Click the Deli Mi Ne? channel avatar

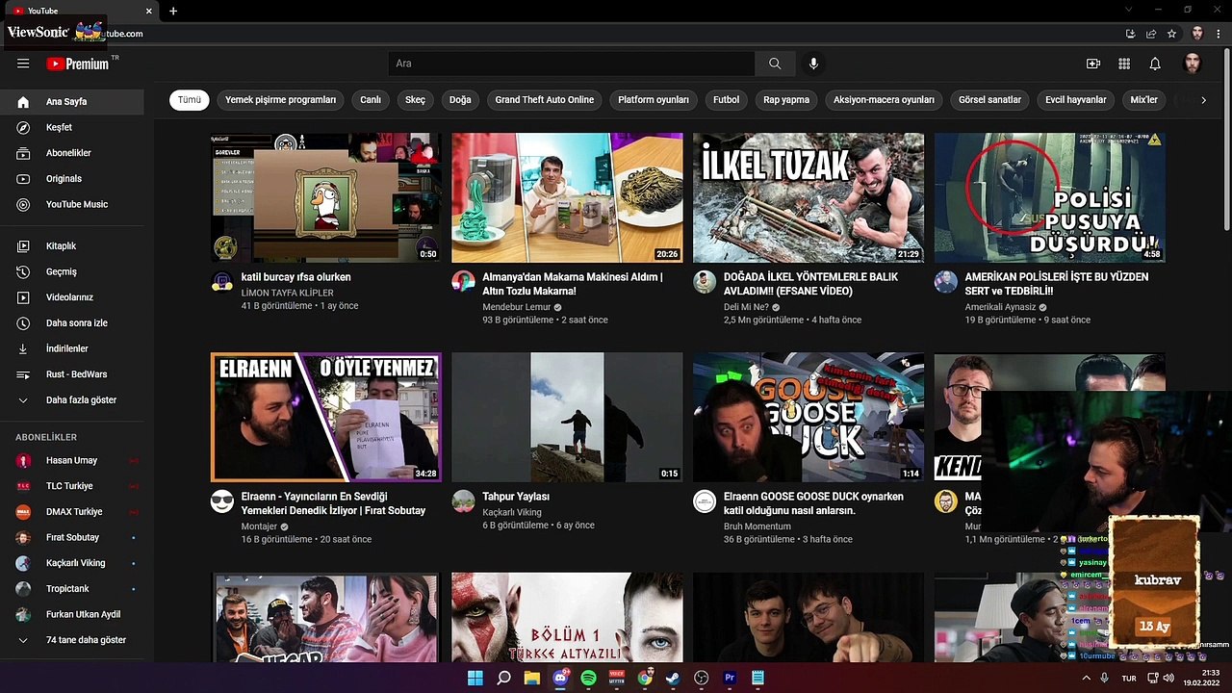click(x=706, y=281)
